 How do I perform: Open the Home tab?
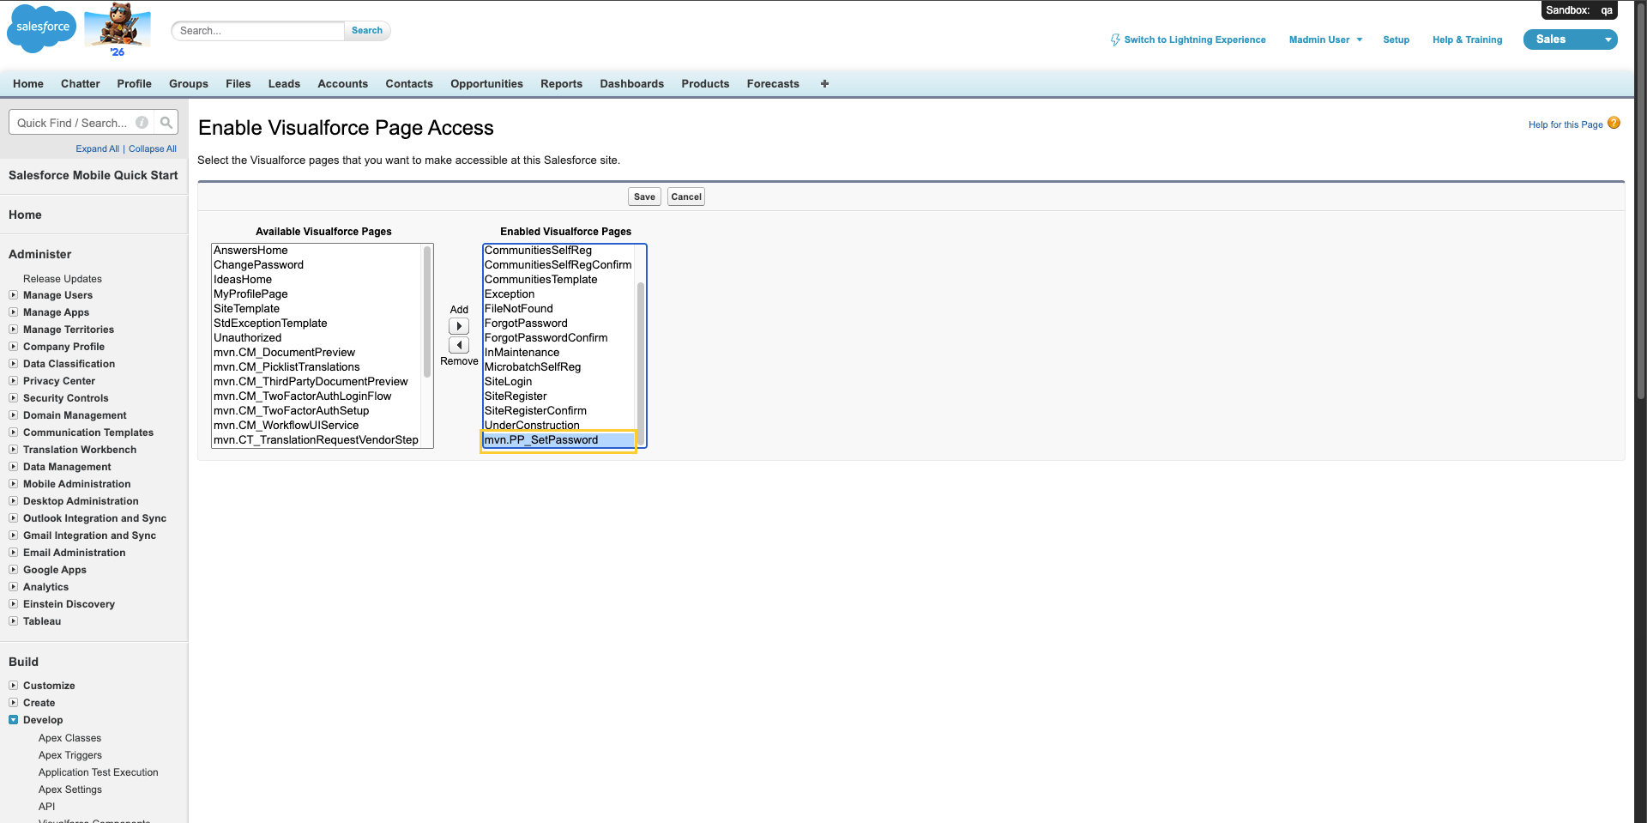point(28,83)
